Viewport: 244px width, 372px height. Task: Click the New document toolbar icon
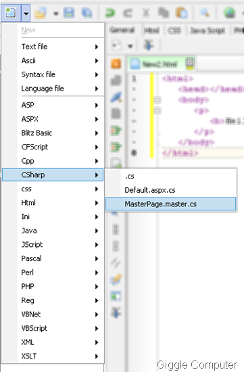(x=10, y=13)
